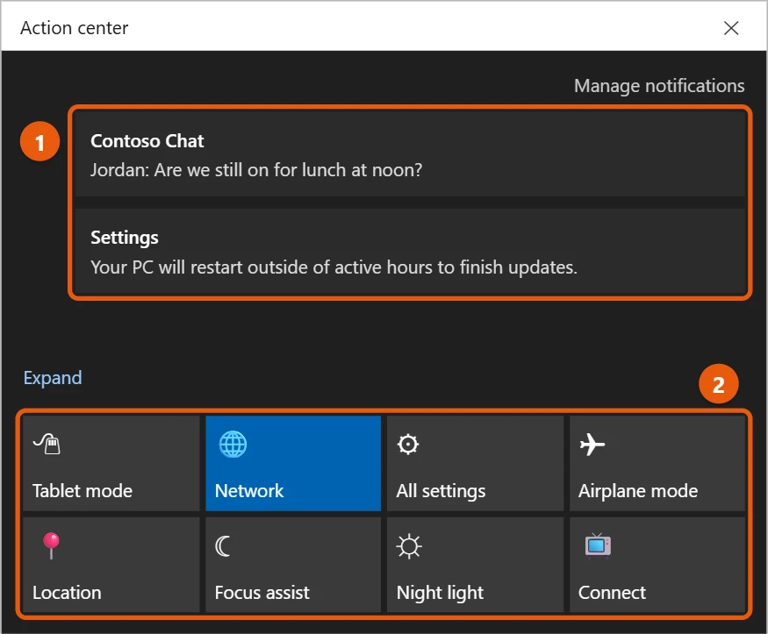
Task: Open the Settings notification title
Action: tap(125, 238)
